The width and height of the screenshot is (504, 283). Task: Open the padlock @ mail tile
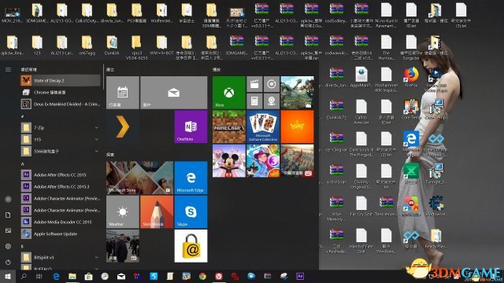coord(191,246)
